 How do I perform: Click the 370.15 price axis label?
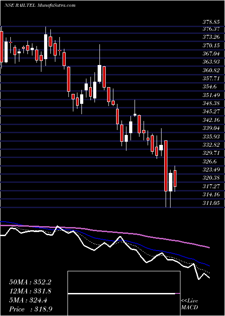tap(211, 46)
